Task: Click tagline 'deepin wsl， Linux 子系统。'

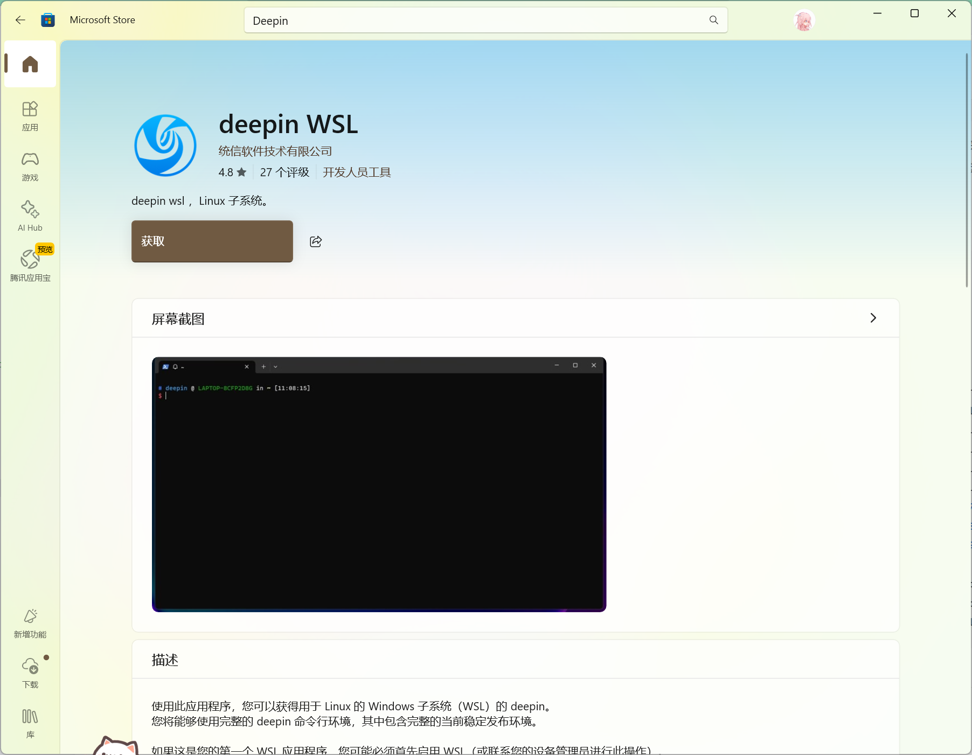Action: [x=201, y=201]
